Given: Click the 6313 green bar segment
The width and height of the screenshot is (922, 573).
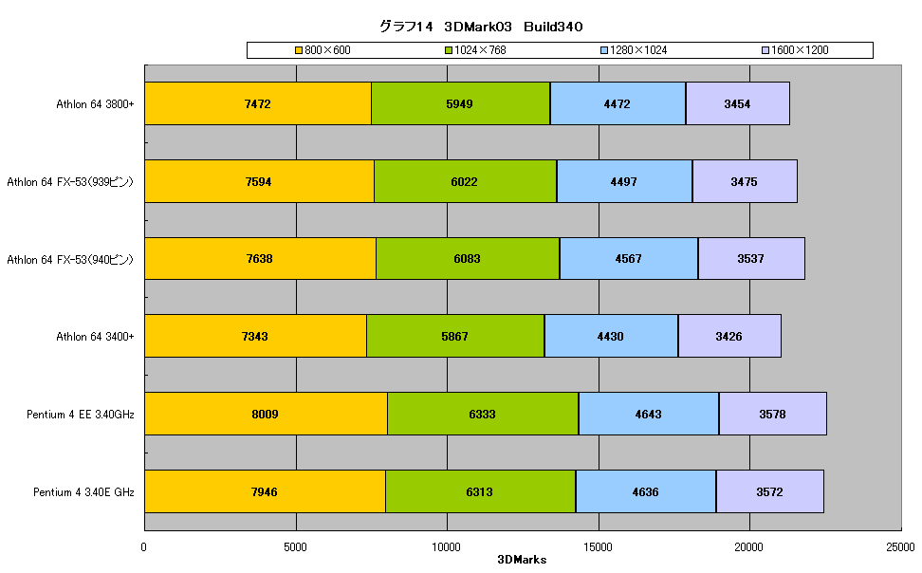Looking at the screenshot, I should 480,491.
